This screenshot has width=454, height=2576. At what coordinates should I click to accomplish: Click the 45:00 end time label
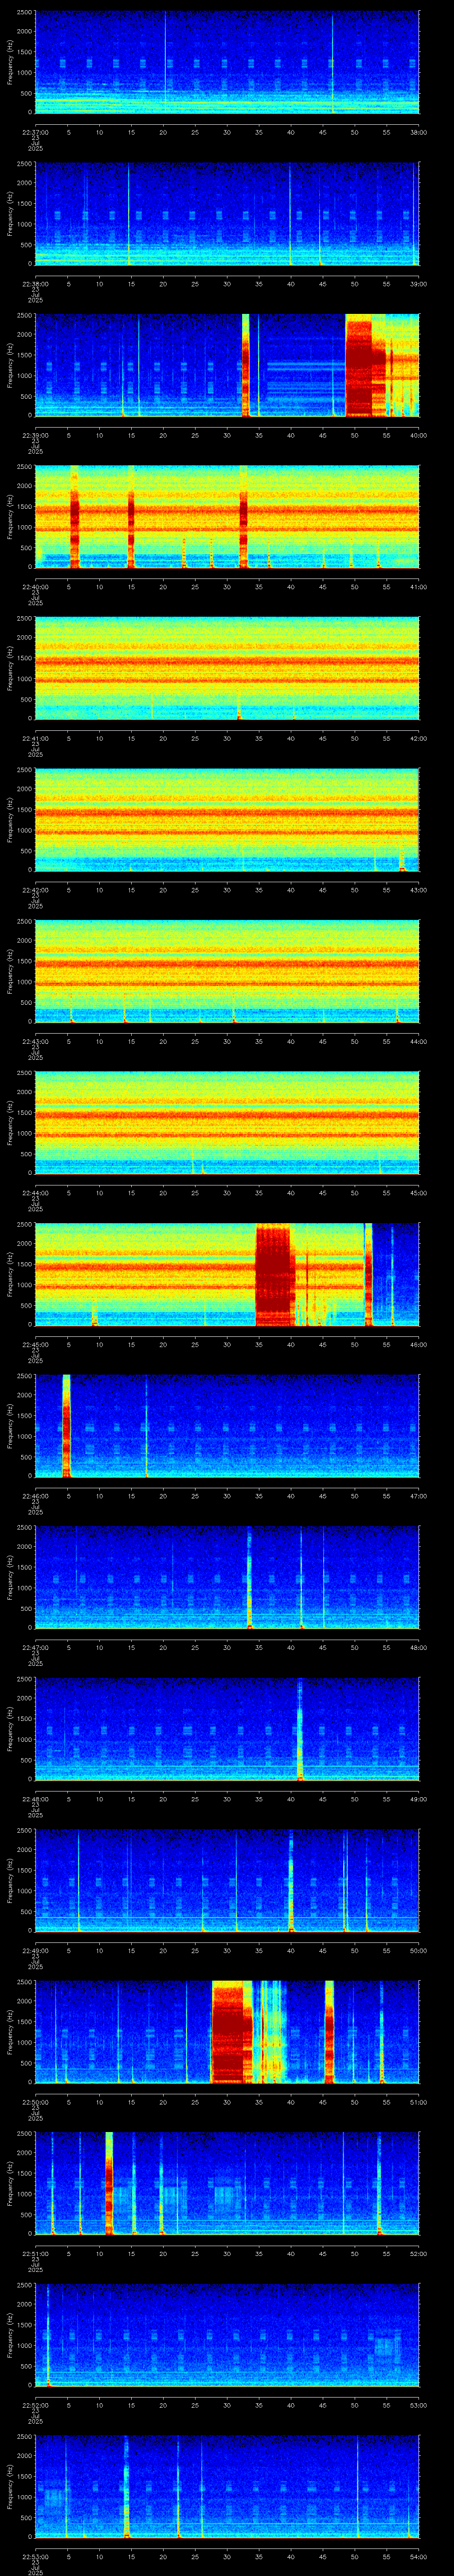(418, 1193)
